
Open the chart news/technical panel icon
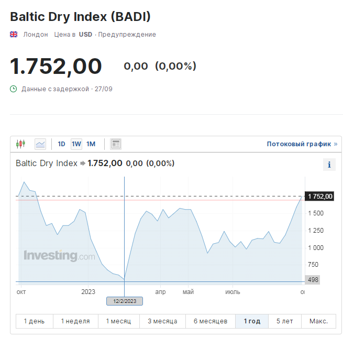(116, 144)
